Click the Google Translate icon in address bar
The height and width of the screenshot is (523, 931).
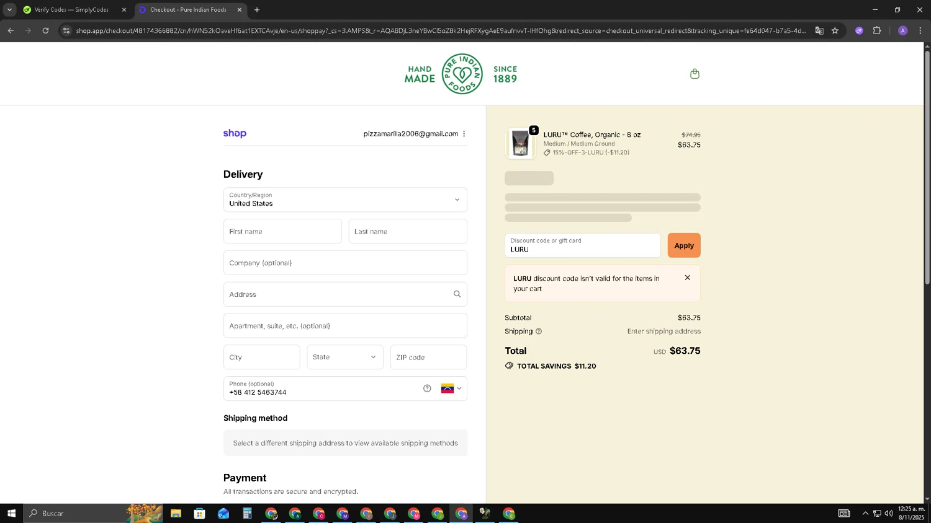click(819, 30)
